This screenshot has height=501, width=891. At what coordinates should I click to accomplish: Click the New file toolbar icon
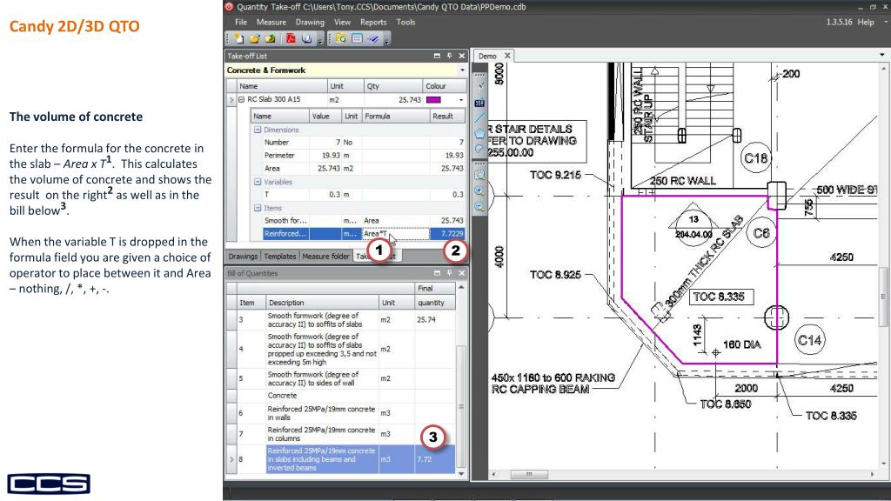[239, 38]
